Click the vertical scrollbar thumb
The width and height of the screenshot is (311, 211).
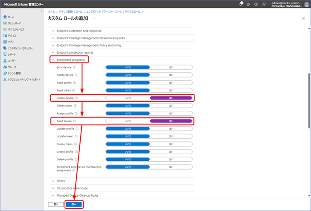click(309, 101)
